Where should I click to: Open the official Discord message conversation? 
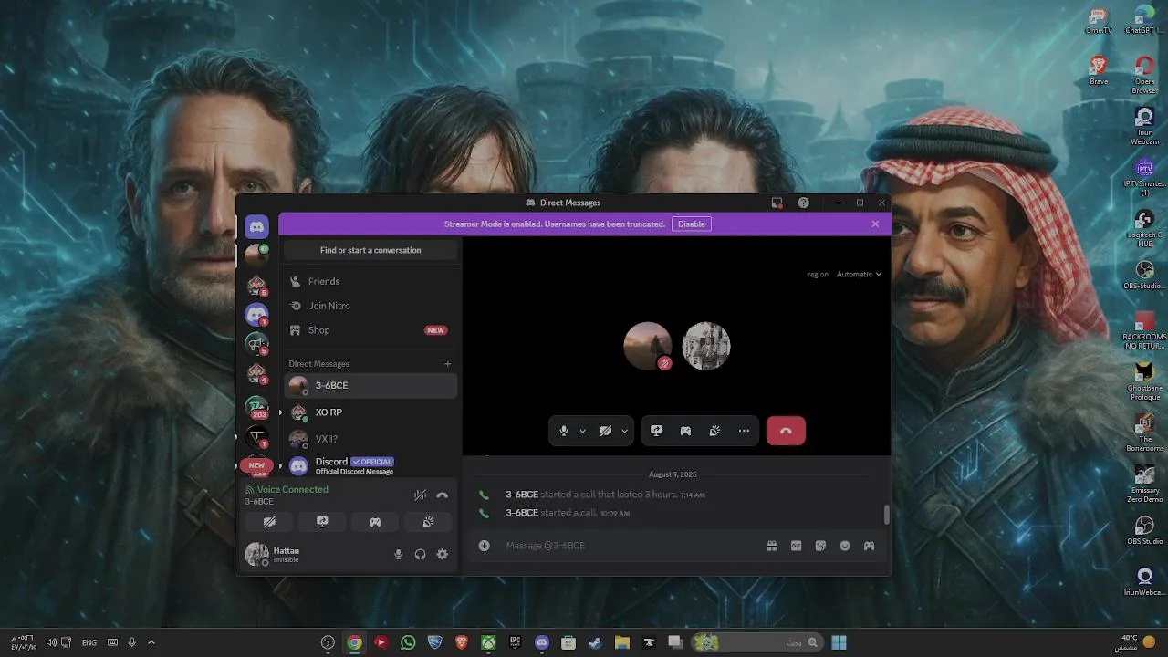(370, 465)
